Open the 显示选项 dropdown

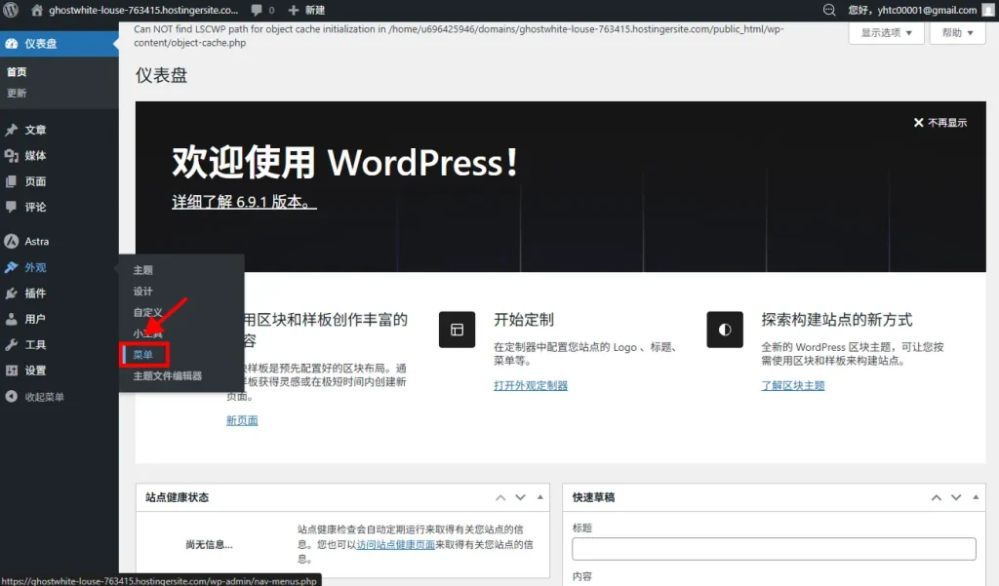click(x=885, y=32)
